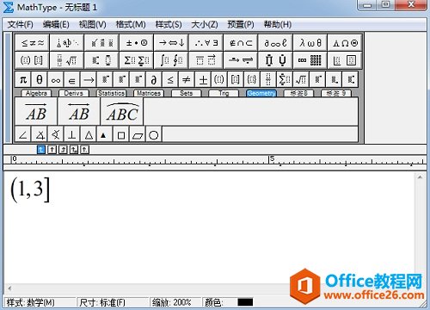Open the set theory symbols palette (∉ ∩ ⊂)
Viewport: 430px width, 310px height.
point(241,43)
